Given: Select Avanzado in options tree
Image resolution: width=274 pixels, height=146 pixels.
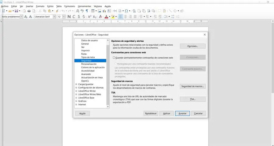Looking at the screenshot, I should [86, 74].
